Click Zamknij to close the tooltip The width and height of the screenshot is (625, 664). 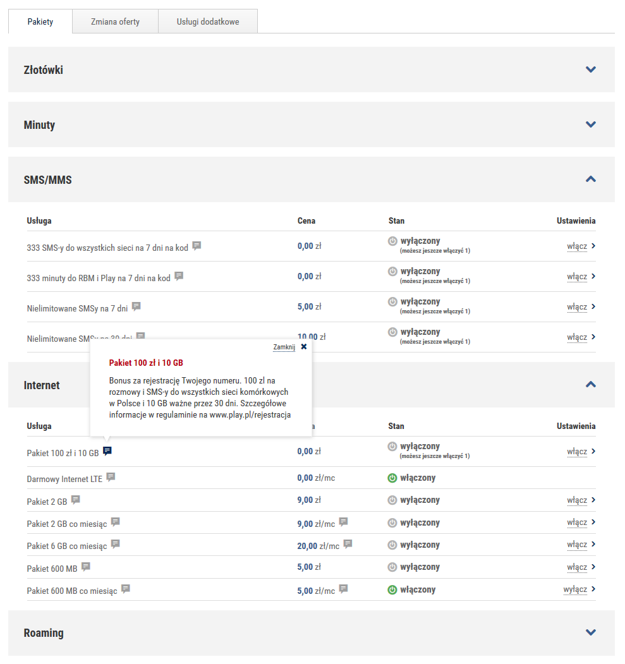(284, 347)
